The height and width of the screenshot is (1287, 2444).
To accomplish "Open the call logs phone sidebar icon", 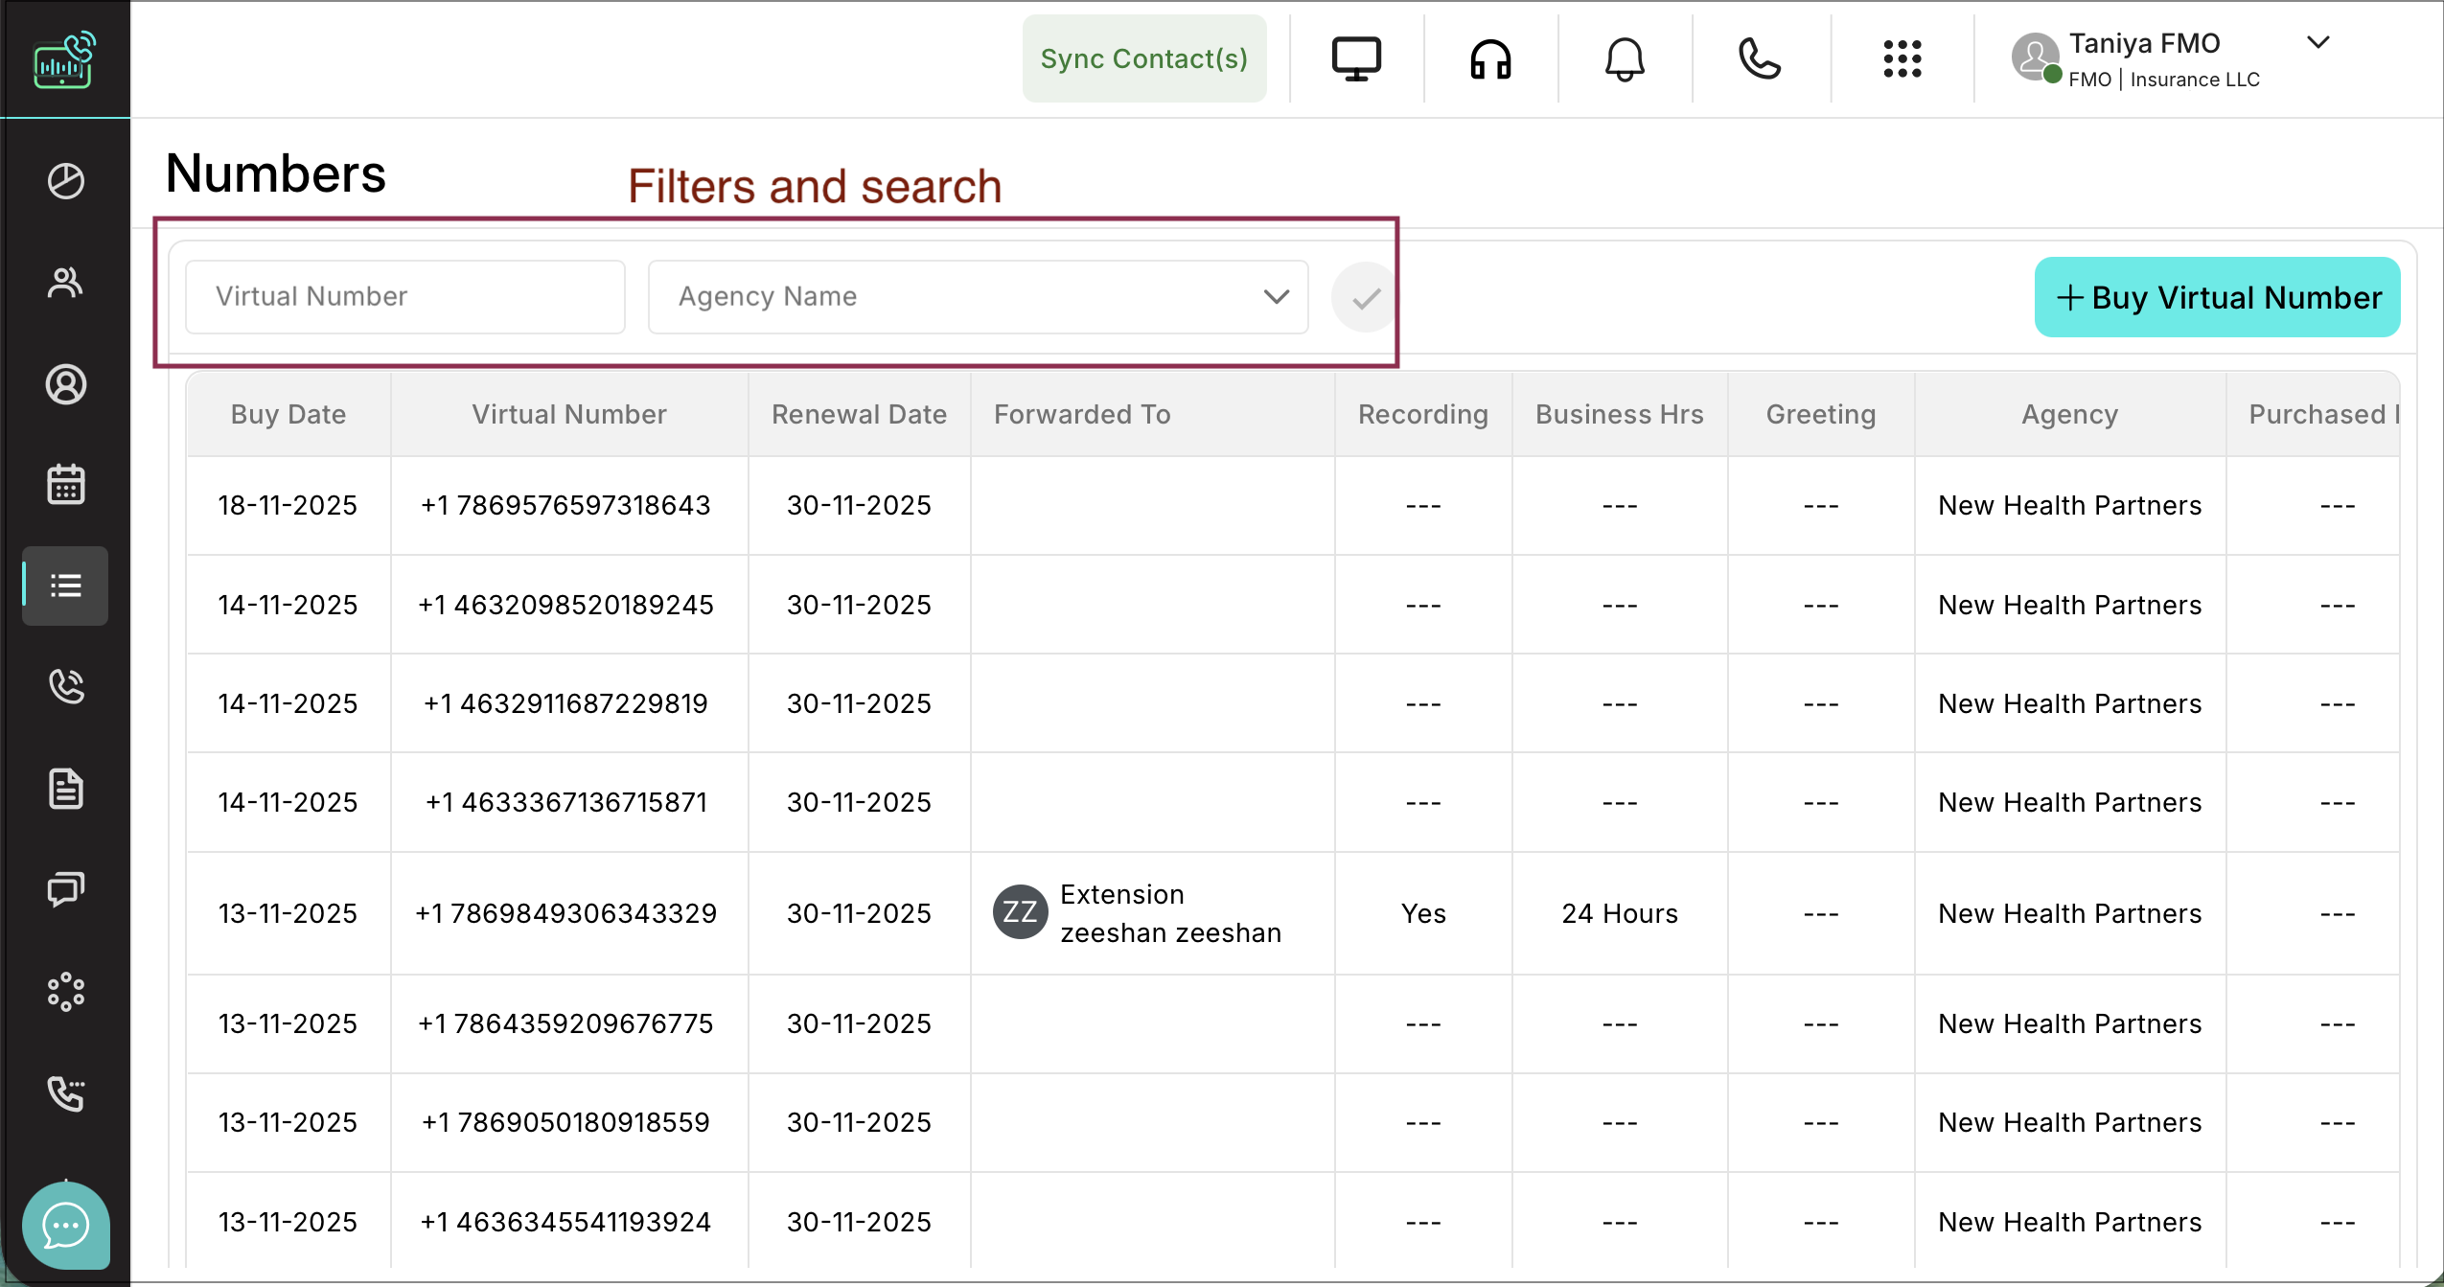I will [65, 686].
